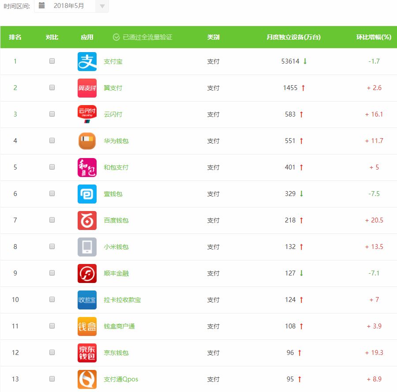This screenshot has width=397, height=392.
Task: Tick the compare checkbox for 和包支付
Action: coord(52,167)
